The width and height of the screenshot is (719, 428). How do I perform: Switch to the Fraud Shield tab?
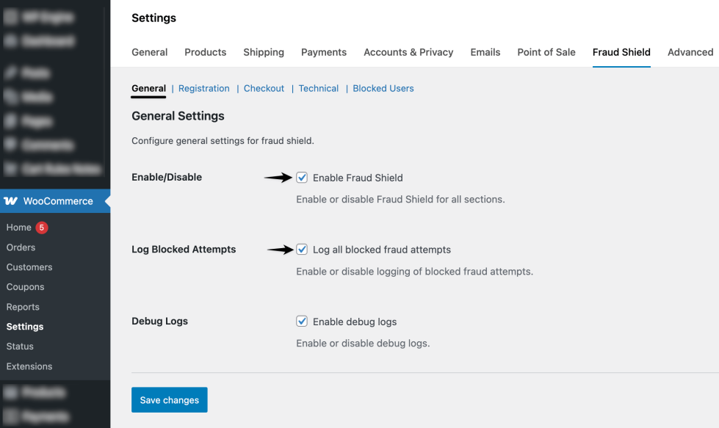tap(621, 52)
